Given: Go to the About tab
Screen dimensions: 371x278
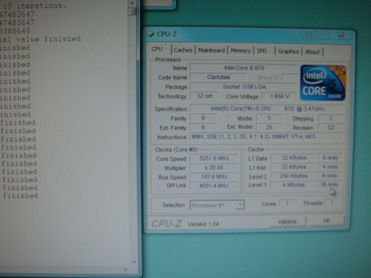Looking at the screenshot, I should click(312, 52).
